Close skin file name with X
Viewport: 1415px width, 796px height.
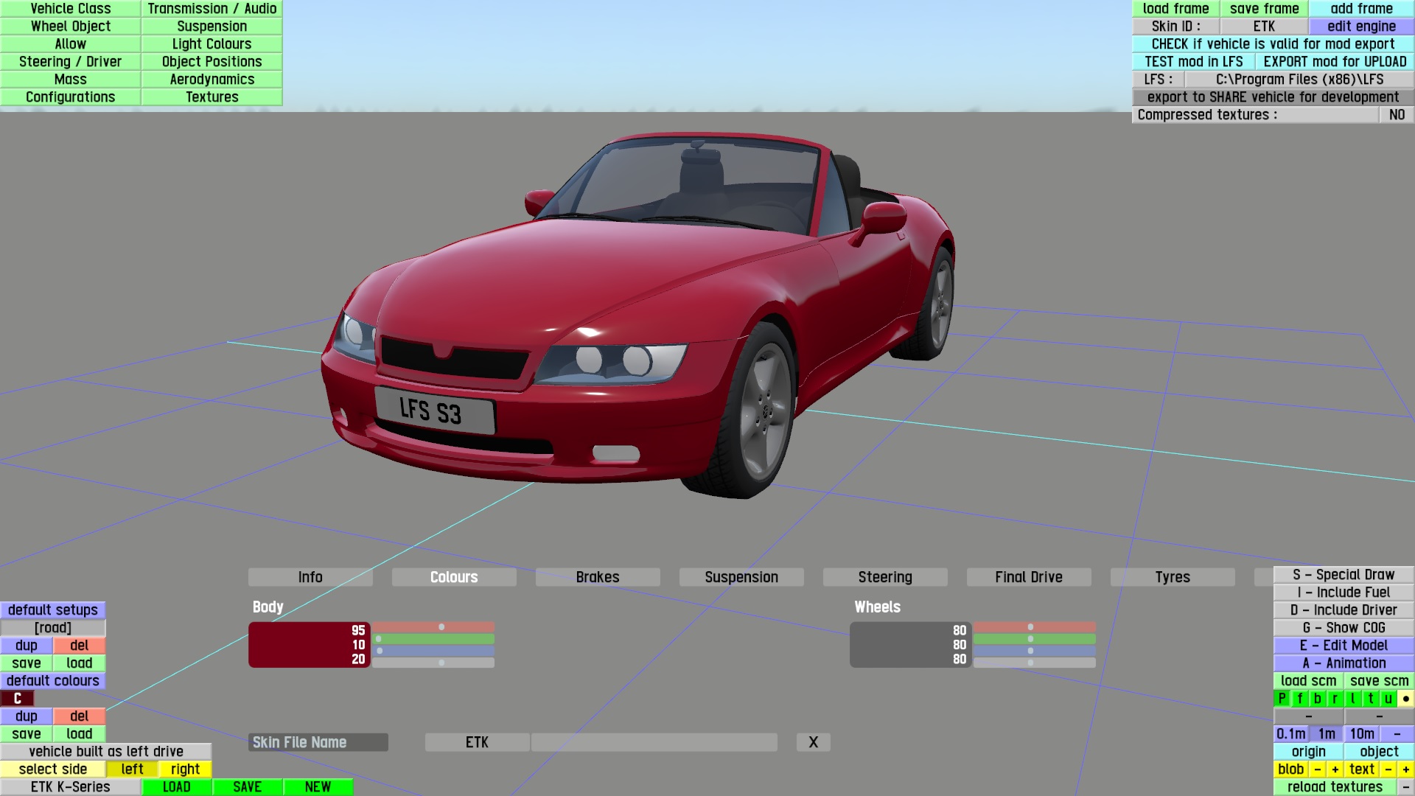pos(813,742)
